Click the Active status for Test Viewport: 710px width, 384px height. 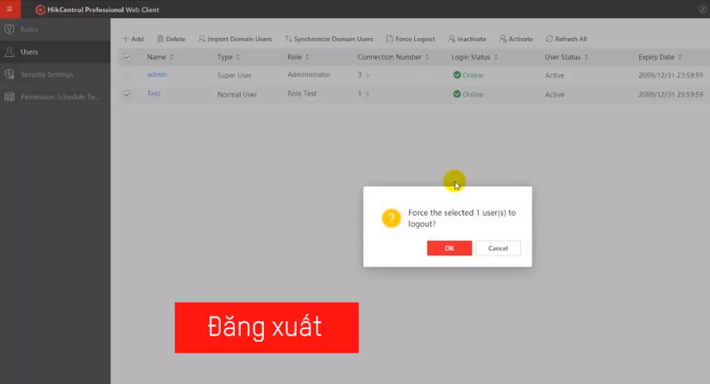(555, 94)
